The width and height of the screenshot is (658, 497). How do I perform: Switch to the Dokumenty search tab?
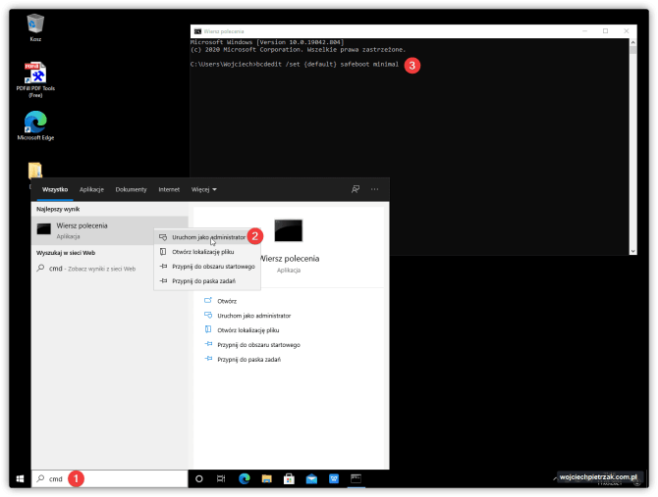pyautogui.click(x=131, y=189)
